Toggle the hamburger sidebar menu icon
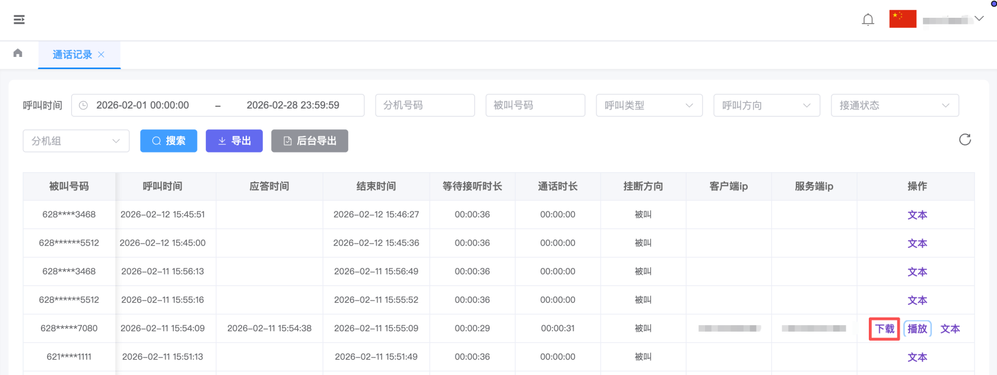 (19, 20)
